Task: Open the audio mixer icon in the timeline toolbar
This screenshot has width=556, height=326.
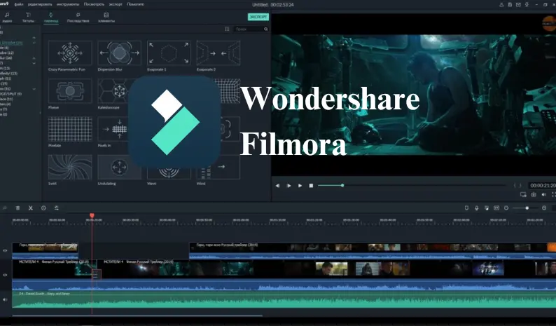Action: point(487,208)
